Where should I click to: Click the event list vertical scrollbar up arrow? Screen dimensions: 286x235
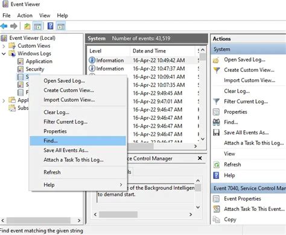coord(203,49)
